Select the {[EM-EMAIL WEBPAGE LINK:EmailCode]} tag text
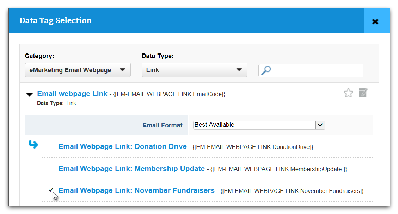The width and height of the screenshot is (398, 214). click(x=169, y=94)
